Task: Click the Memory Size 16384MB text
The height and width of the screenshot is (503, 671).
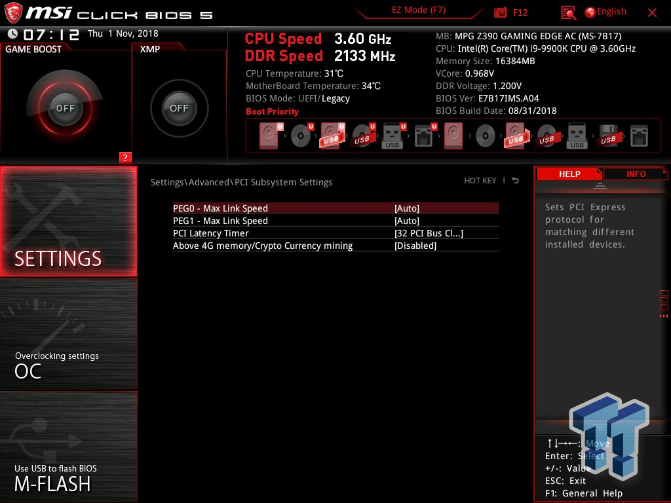Action: click(x=486, y=61)
